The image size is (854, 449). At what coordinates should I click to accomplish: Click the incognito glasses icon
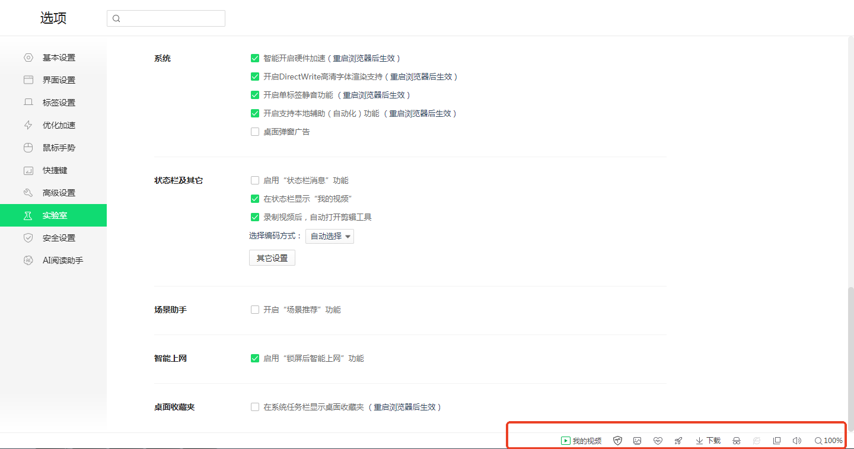[737, 441]
